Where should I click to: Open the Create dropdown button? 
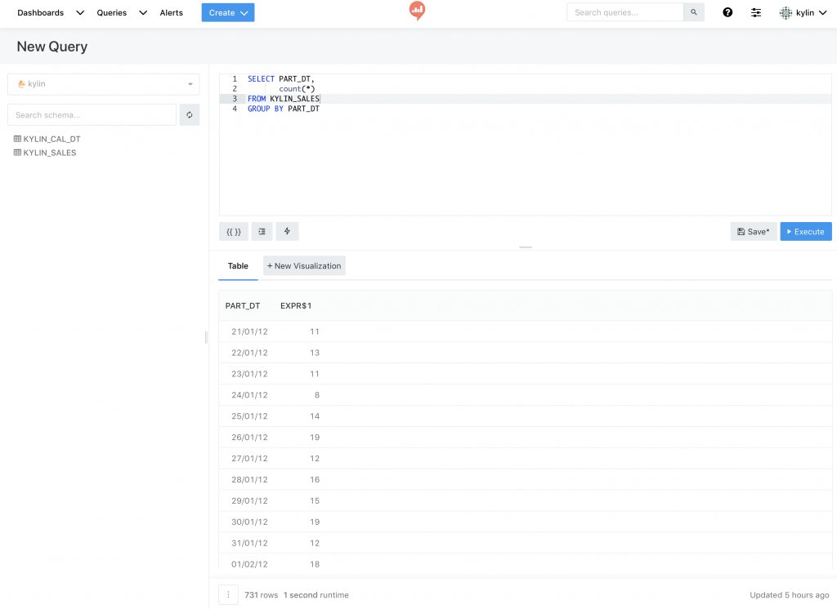tap(228, 13)
